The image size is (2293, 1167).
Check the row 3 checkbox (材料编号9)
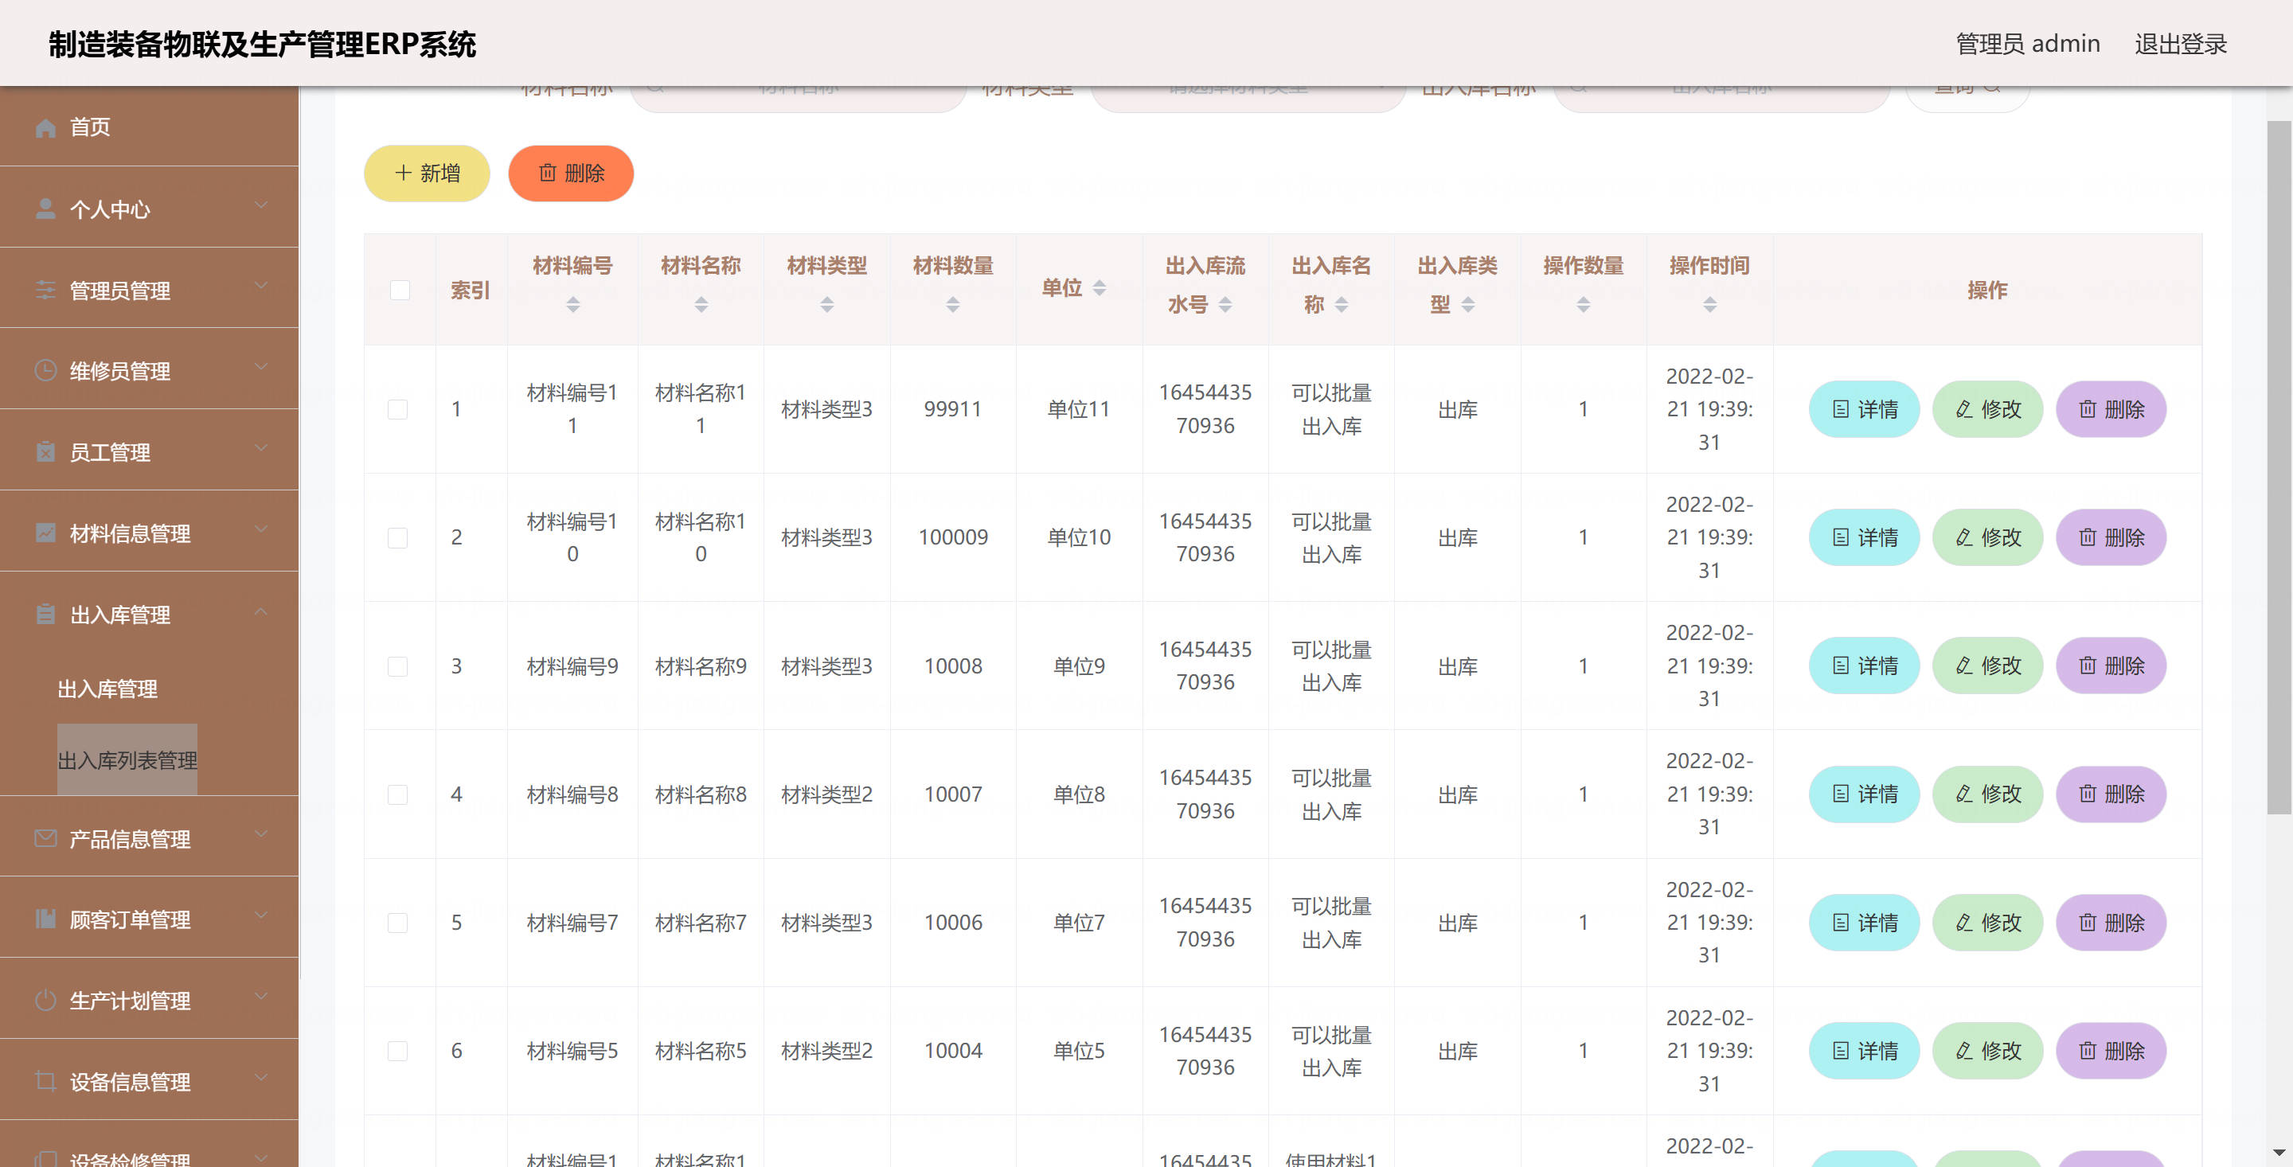pos(398,665)
